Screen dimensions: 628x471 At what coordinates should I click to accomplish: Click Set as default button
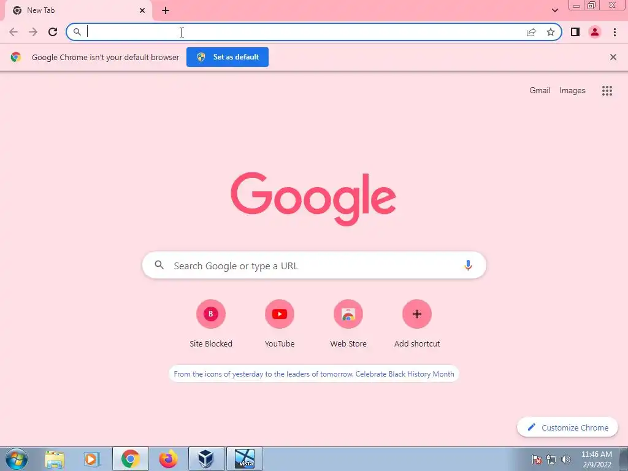point(228,57)
